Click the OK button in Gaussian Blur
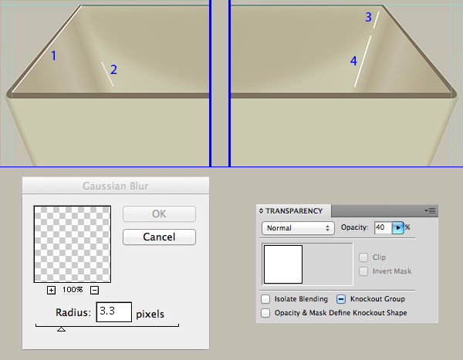 (159, 214)
